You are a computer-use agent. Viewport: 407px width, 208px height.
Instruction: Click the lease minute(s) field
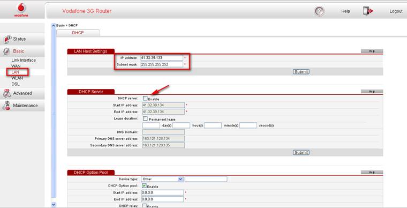(213, 125)
